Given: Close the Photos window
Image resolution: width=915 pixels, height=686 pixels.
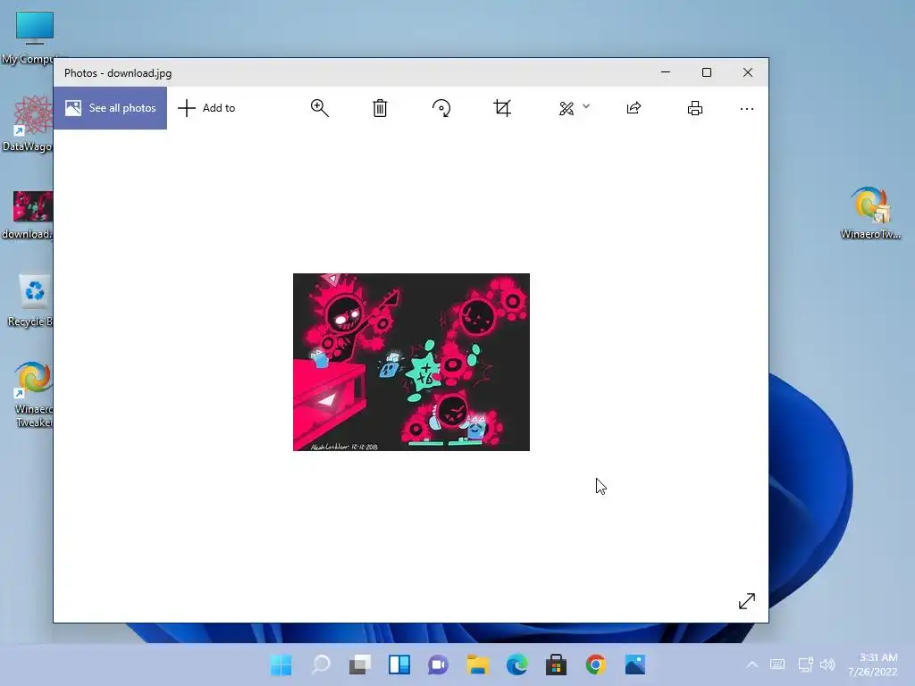Looking at the screenshot, I should point(748,72).
